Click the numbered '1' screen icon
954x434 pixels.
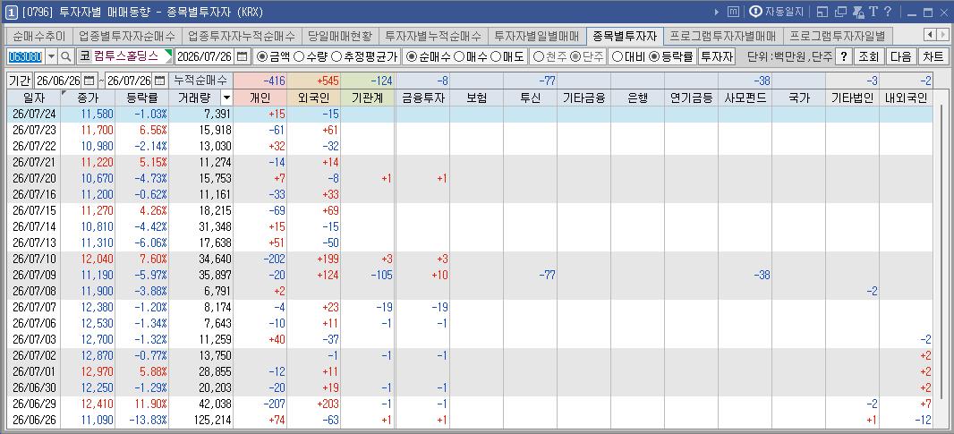click(11, 12)
